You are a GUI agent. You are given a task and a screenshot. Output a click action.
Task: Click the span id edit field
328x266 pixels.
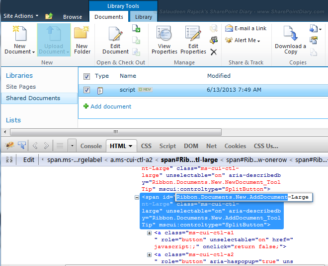coord(244,197)
